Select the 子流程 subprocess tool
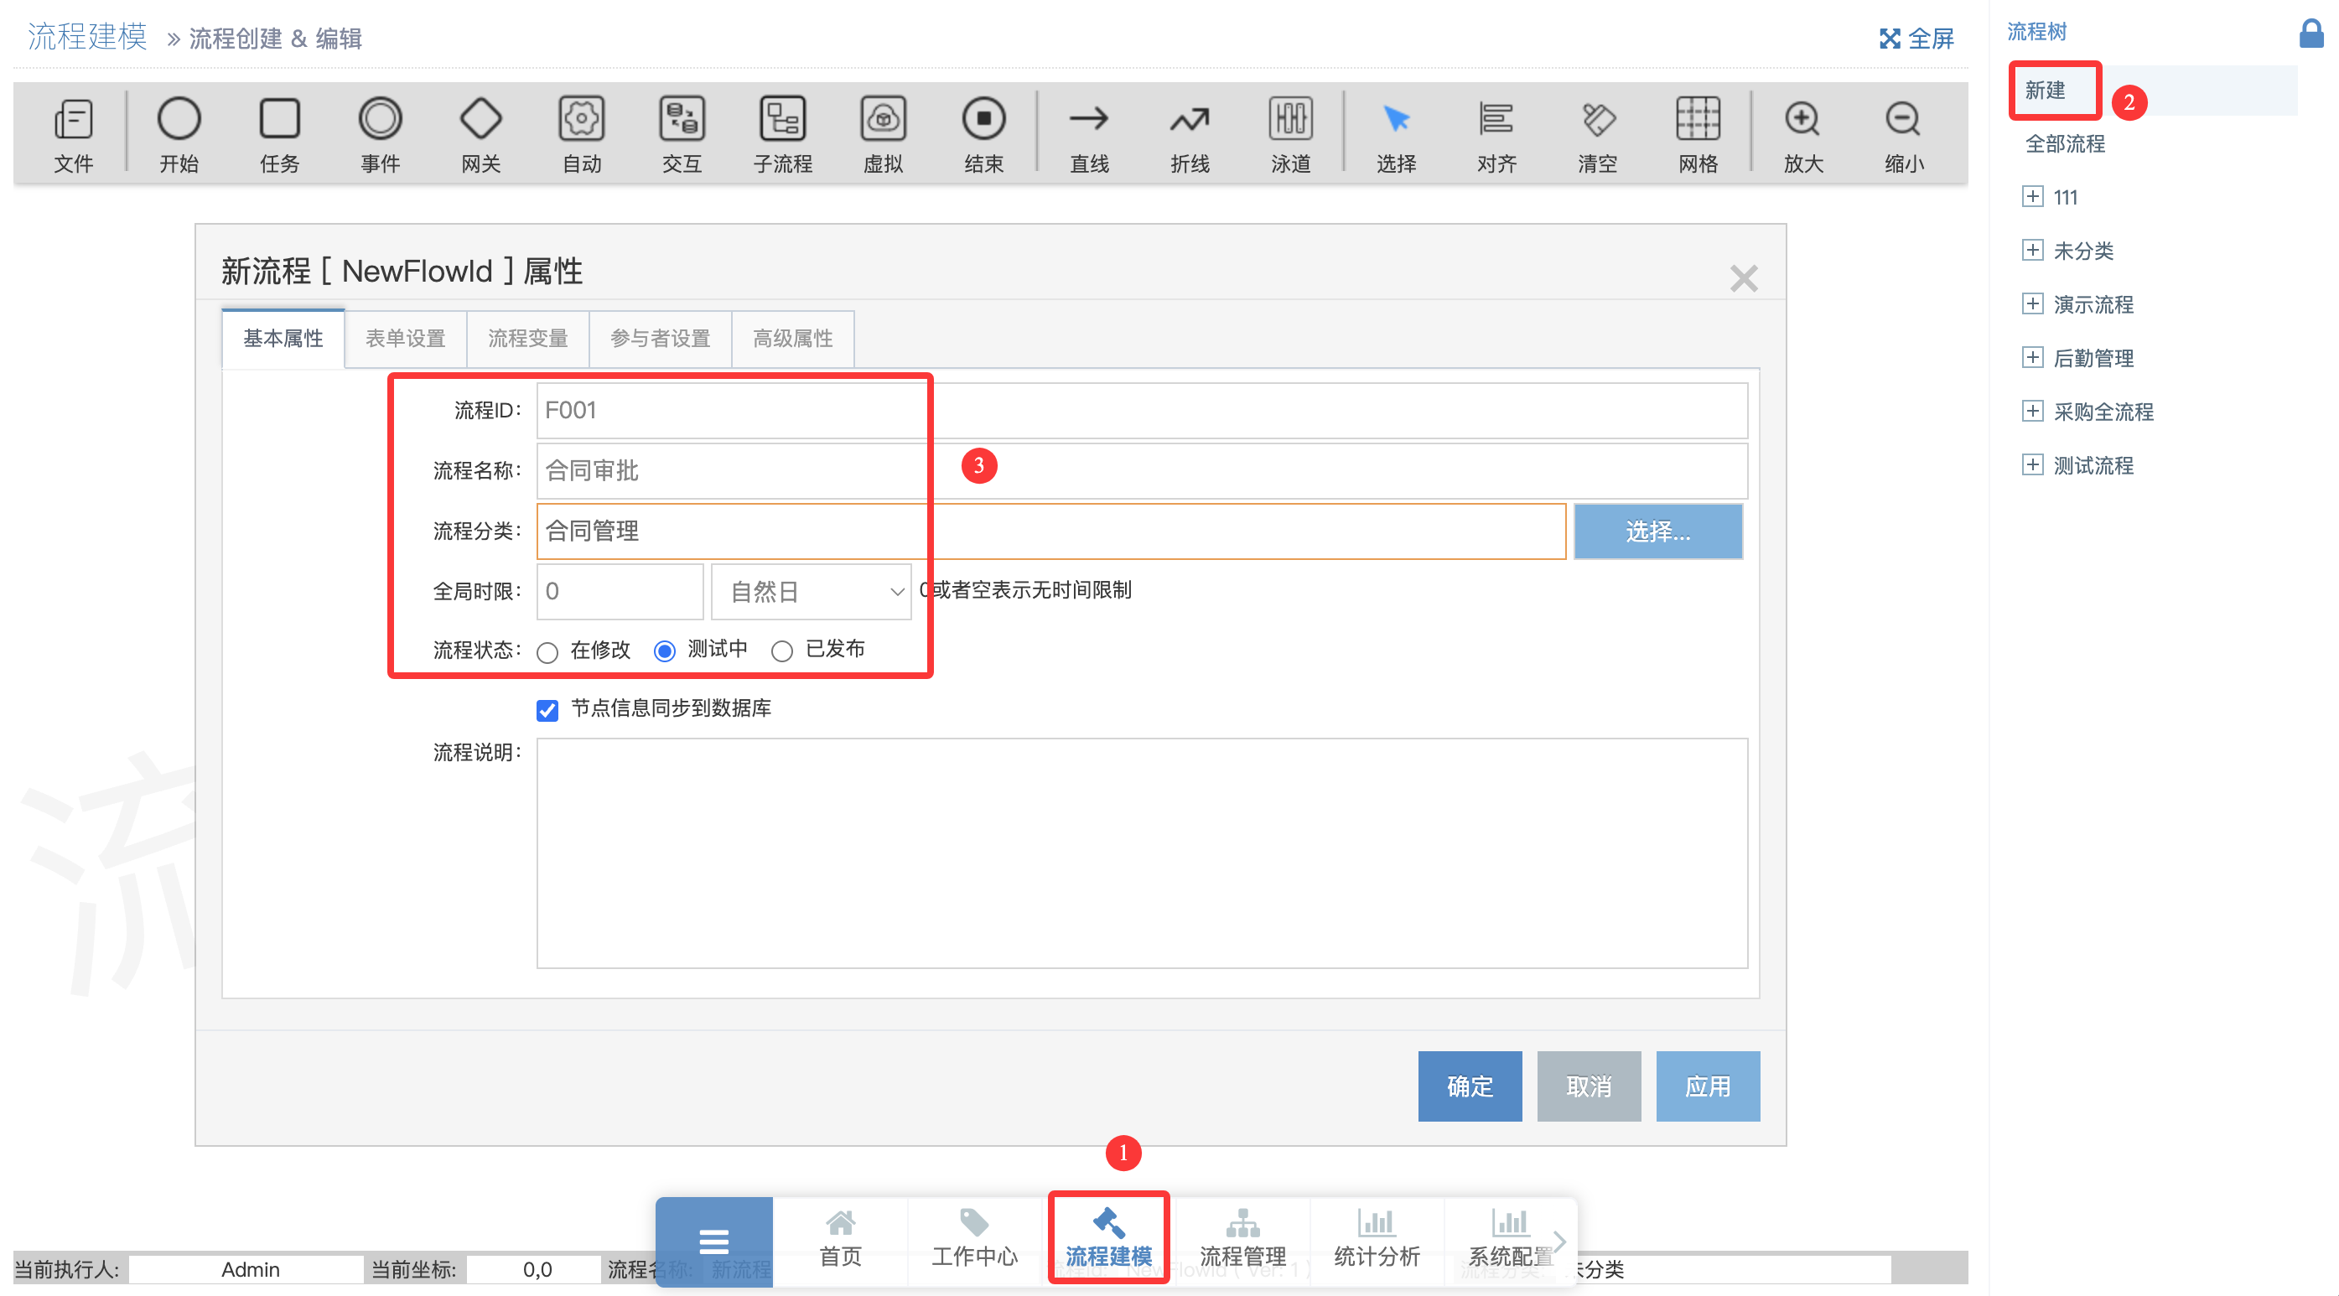 (783, 137)
